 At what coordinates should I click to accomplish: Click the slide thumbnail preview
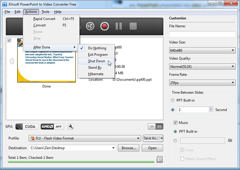coord(47,60)
